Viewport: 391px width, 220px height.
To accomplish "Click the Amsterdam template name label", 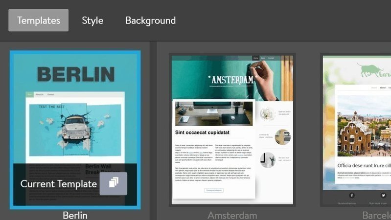I will pos(232,215).
